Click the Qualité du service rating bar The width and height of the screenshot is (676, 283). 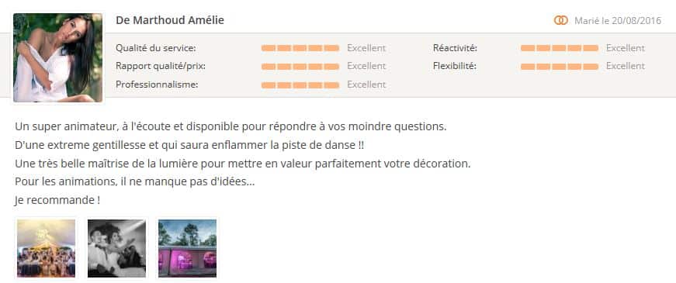click(300, 48)
